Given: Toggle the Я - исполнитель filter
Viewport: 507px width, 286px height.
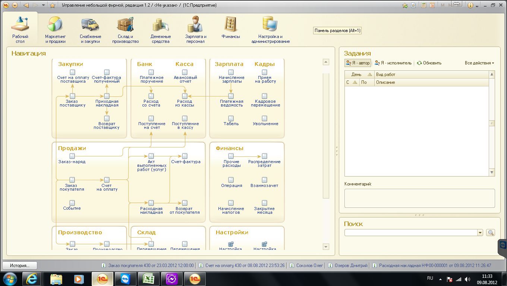Looking at the screenshot, I should click(393, 63).
